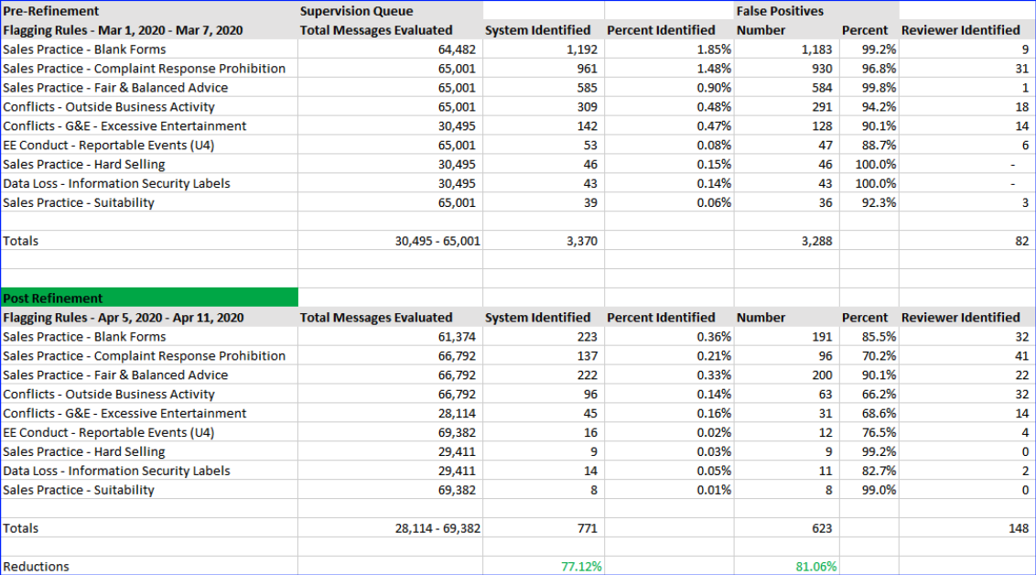This screenshot has width=1036, height=575.
Task: Click the '28,114 - 69,382' totals range cell
Action: tap(390, 528)
